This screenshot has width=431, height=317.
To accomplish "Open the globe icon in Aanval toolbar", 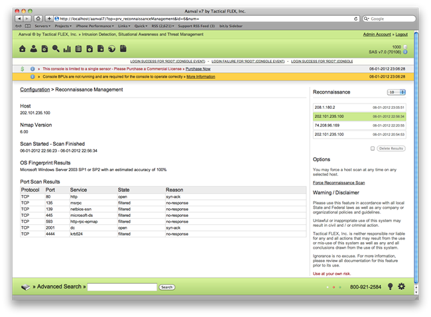I will (112, 48).
